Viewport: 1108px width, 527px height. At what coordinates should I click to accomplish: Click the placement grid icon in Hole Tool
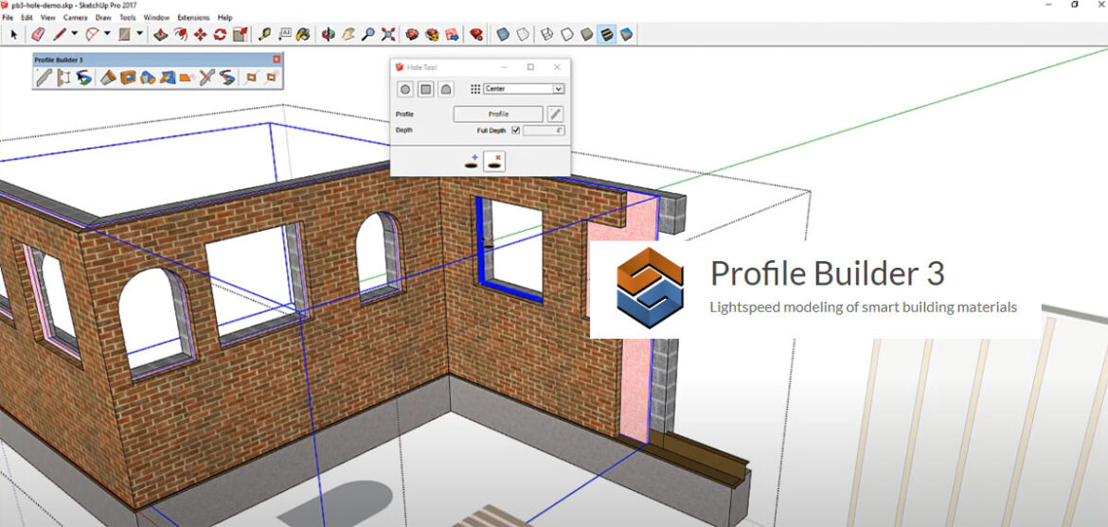point(474,89)
